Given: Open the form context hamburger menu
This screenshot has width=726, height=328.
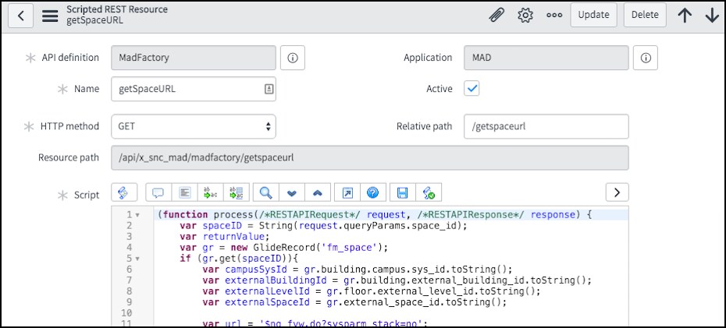Looking at the screenshot, I should coord(50,16).
